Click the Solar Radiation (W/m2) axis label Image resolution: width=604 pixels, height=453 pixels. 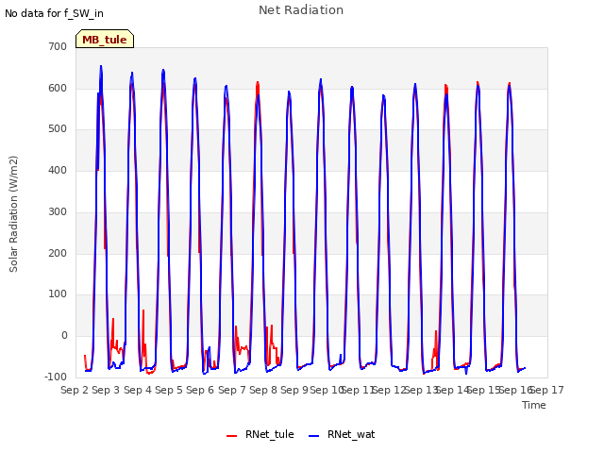coord(13,214)
